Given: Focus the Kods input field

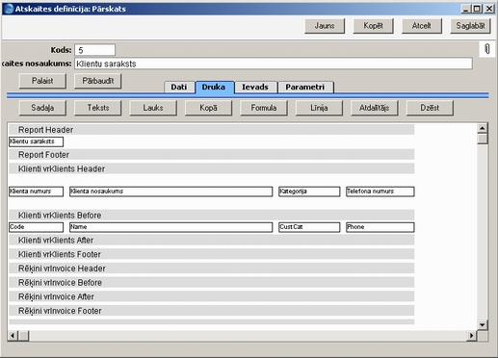Looking at the screenshot, I should (94, 50).
